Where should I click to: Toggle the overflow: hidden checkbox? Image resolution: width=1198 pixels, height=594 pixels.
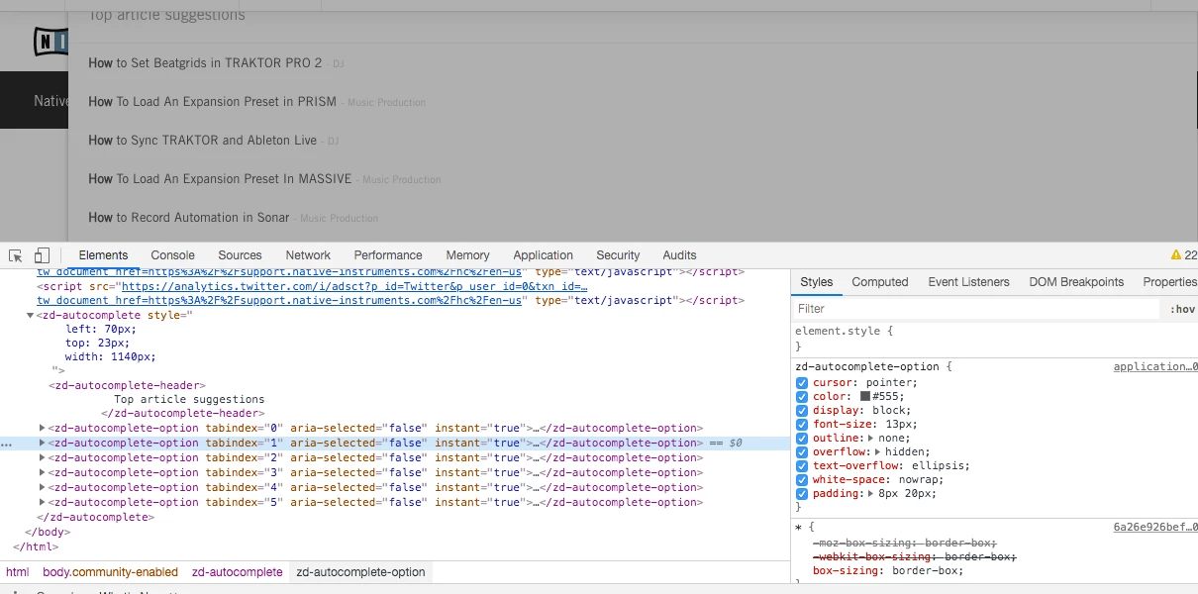click(802, 451)
